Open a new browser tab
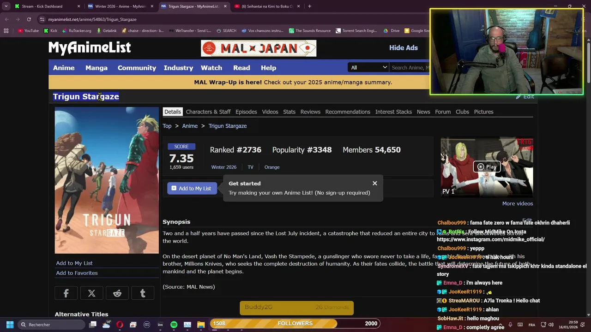 click(x=309, y=6)
